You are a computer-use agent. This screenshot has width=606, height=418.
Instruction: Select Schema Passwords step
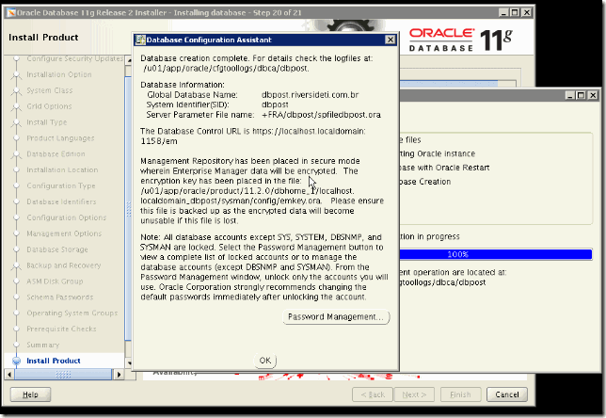[x=60, y=297]
